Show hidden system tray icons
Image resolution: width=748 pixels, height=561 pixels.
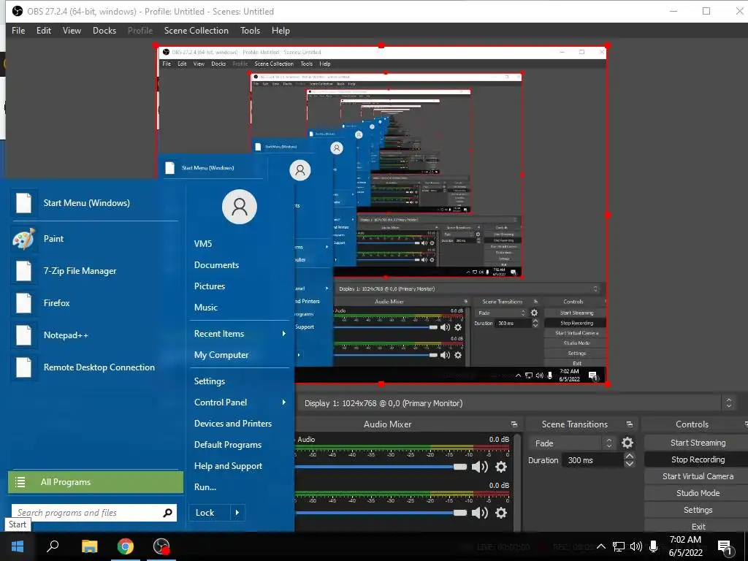coord(601,546)
